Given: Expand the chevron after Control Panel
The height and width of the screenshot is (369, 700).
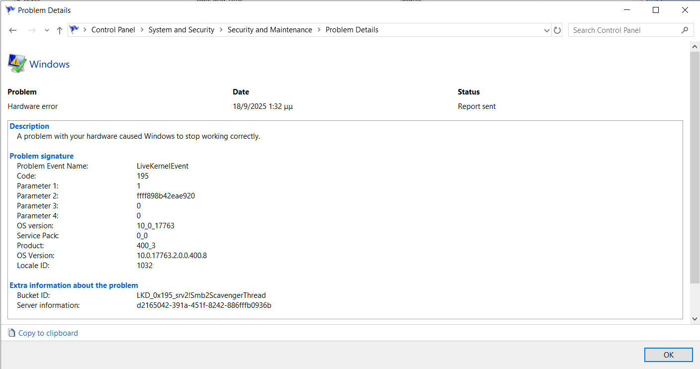Looking at the screenshot, I should [x=142, y=30].
